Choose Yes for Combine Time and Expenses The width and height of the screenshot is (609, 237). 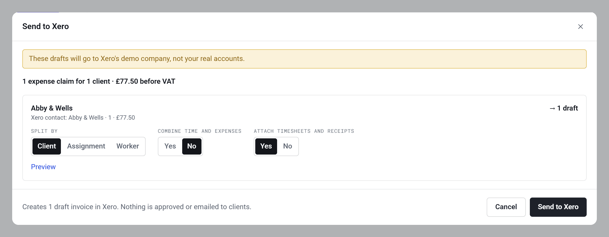coord(170,146)
